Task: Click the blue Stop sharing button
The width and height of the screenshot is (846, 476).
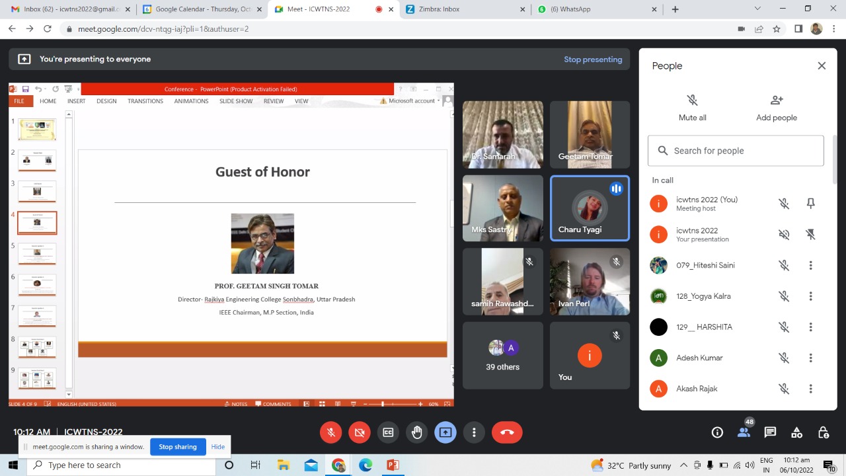Action: tap(178, 447)
